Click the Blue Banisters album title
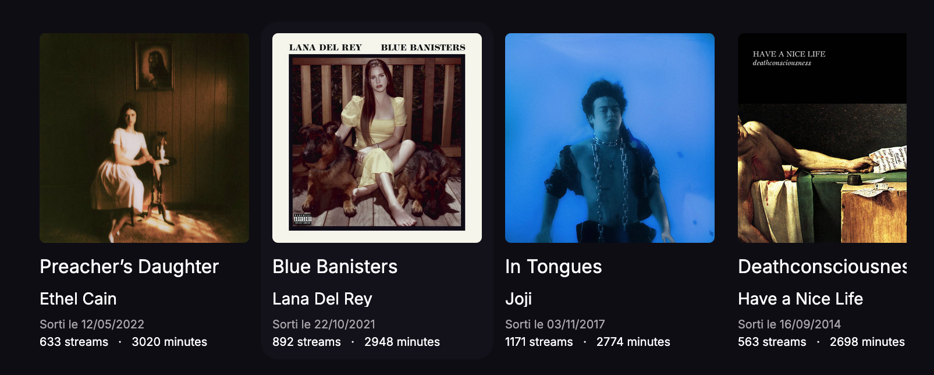 [335, 267]
